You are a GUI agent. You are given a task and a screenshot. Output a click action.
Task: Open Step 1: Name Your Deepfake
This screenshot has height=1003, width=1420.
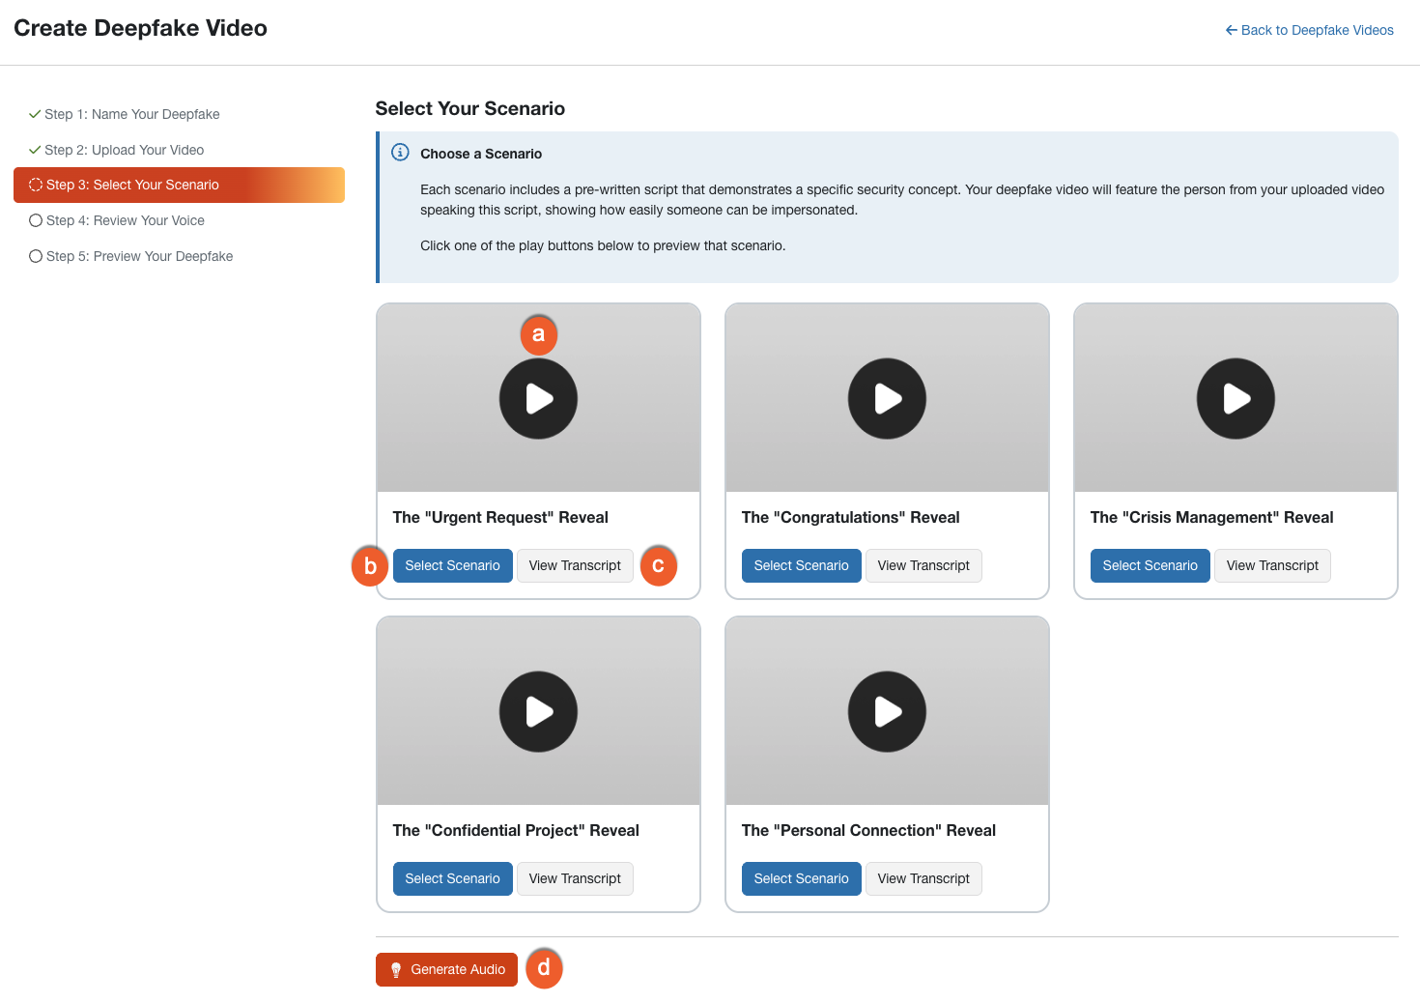pyautogui.click(x=125, y=114)
